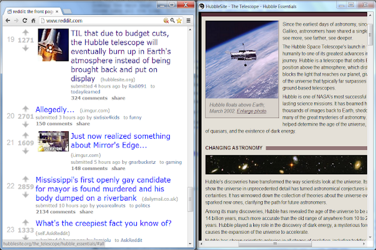Upvote the Hubble telescope TIL post
This screenshot has height=250, width=376.
pos(25,32)
